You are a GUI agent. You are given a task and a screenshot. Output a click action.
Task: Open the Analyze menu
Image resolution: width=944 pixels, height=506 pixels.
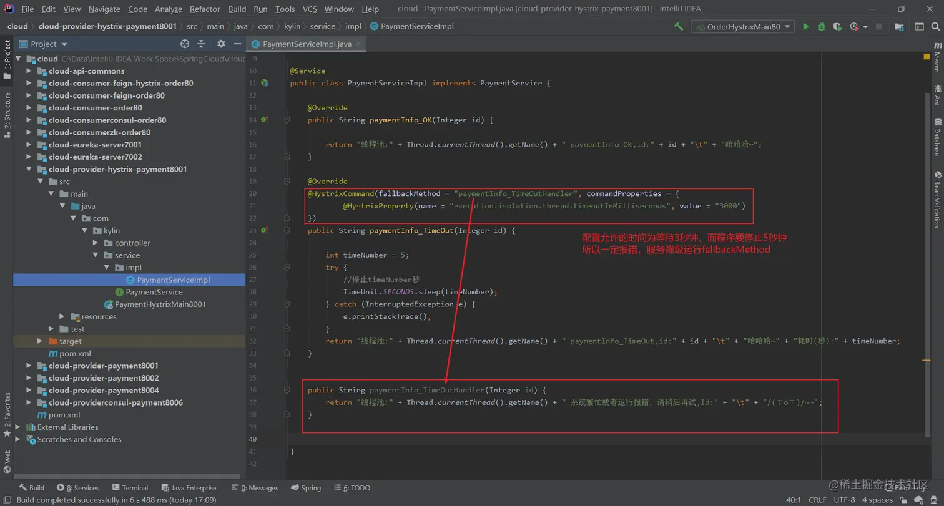tap(169, 9)
